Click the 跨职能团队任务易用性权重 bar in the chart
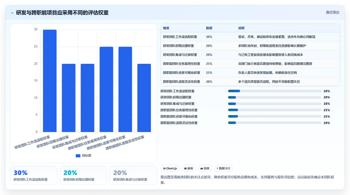 [x=106, y=89]
